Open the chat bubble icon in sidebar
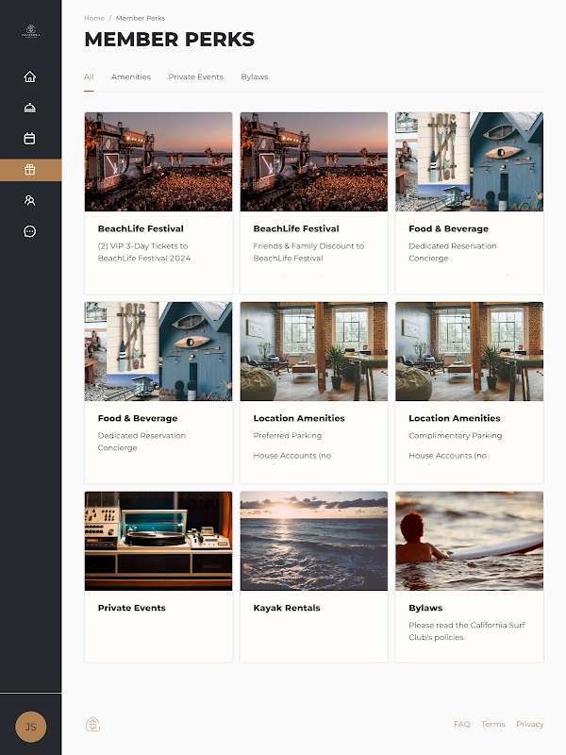Viewport: 566px width, 755px height. click(30, 231)
